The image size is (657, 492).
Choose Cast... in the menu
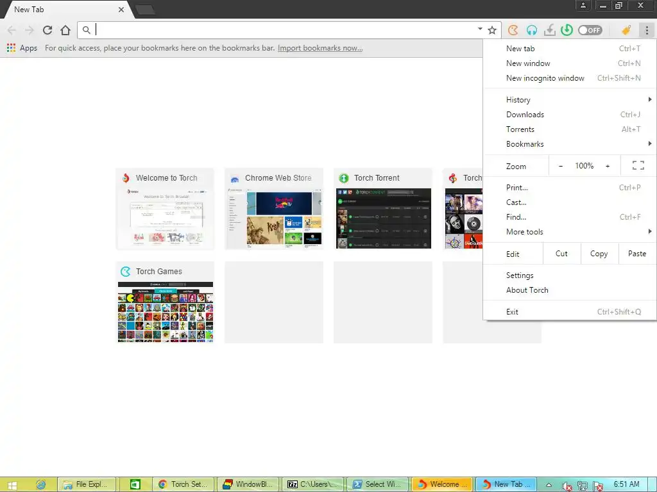(x=570, y=202)
